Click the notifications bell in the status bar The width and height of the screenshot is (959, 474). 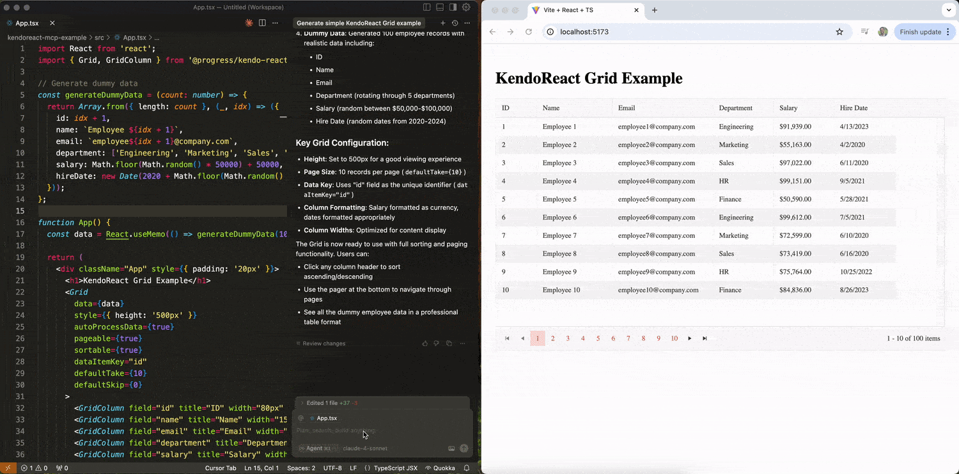coord(467,468)
